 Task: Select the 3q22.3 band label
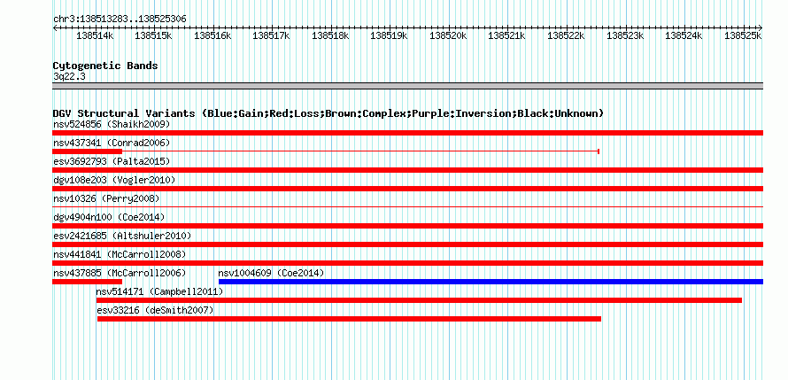tap(69, 76)
